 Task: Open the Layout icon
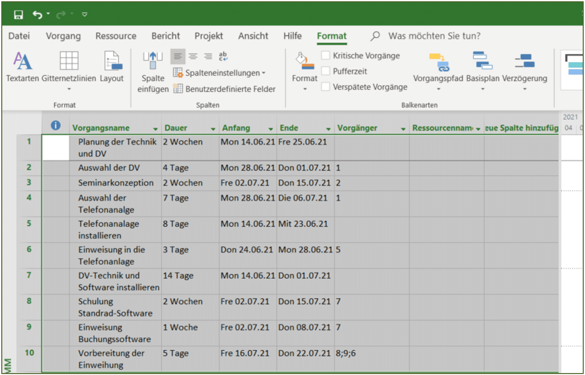(112, 61)
